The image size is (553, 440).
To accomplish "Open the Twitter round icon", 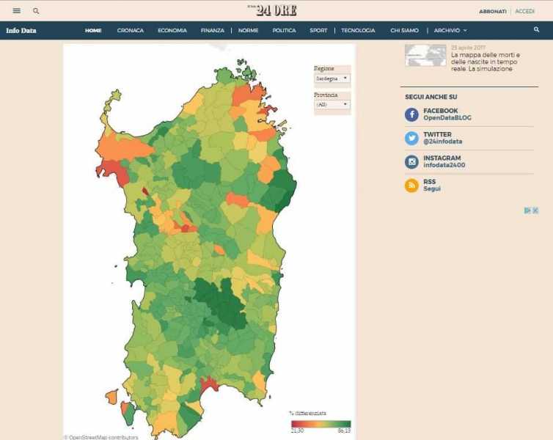I will point(411,138).
